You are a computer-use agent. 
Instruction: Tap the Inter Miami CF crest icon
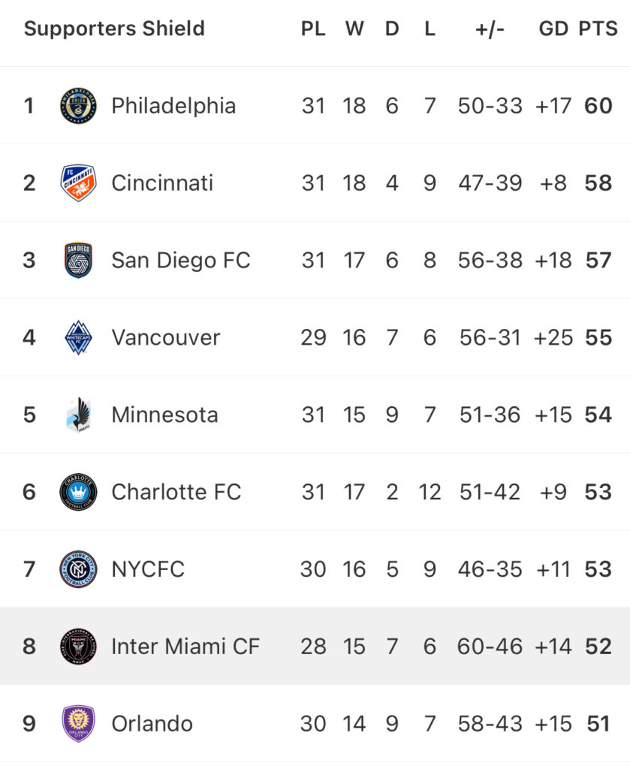[78, 647]
